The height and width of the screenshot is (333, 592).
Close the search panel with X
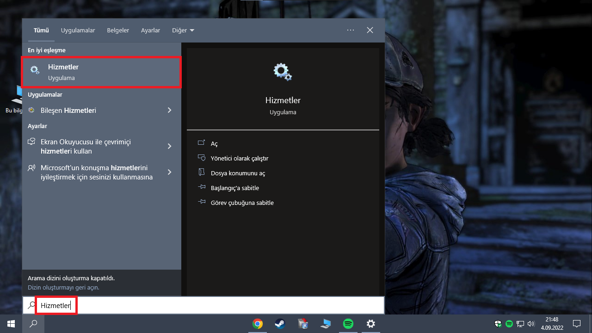[370, 30]
